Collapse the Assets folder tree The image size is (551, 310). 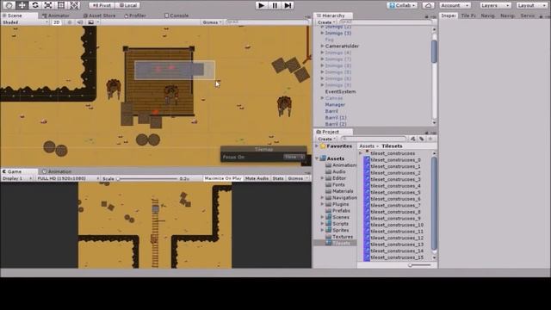(x=317, y=158)
